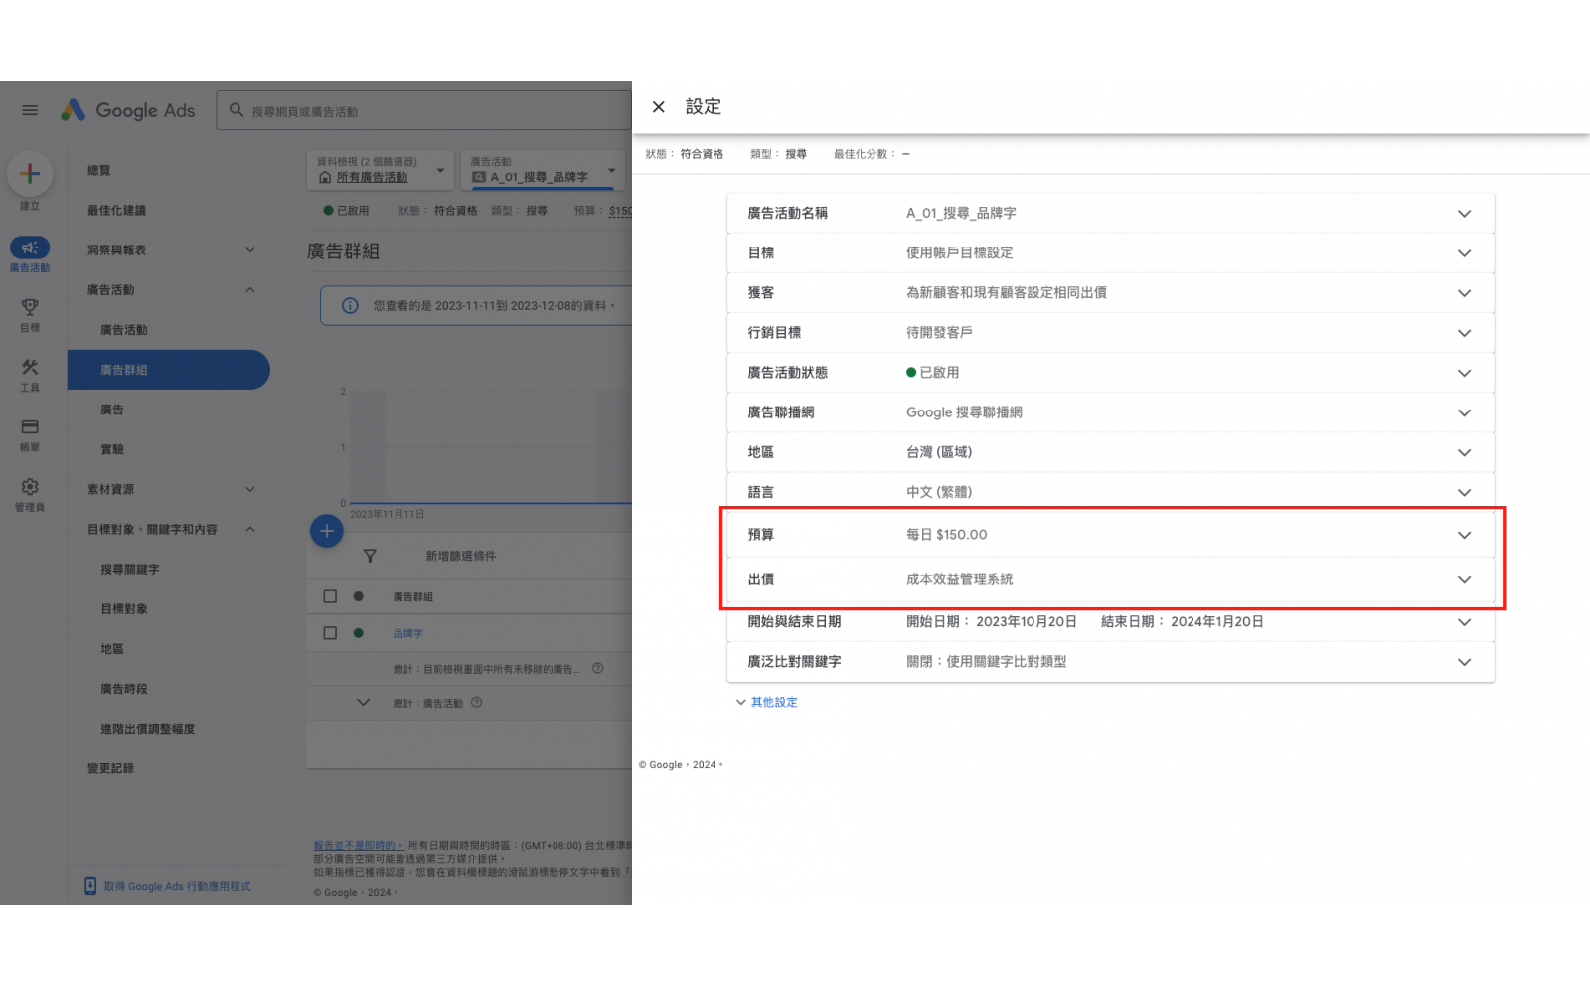Open 總覽 in the side menu
Viewport: 1590px width, 987px height.
tap(99, 170)
